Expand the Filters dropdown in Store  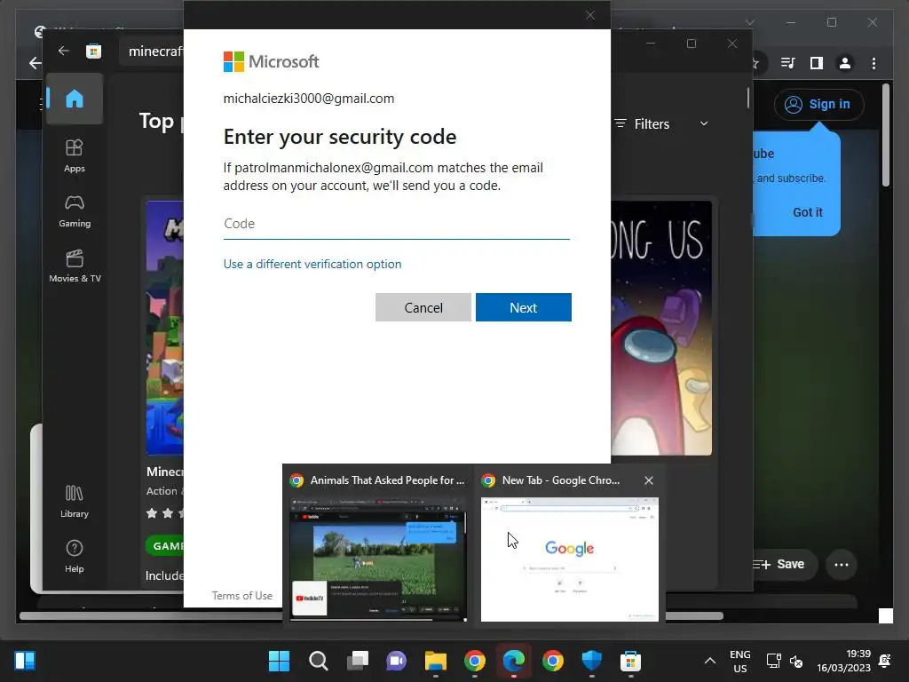click(660, 124)
